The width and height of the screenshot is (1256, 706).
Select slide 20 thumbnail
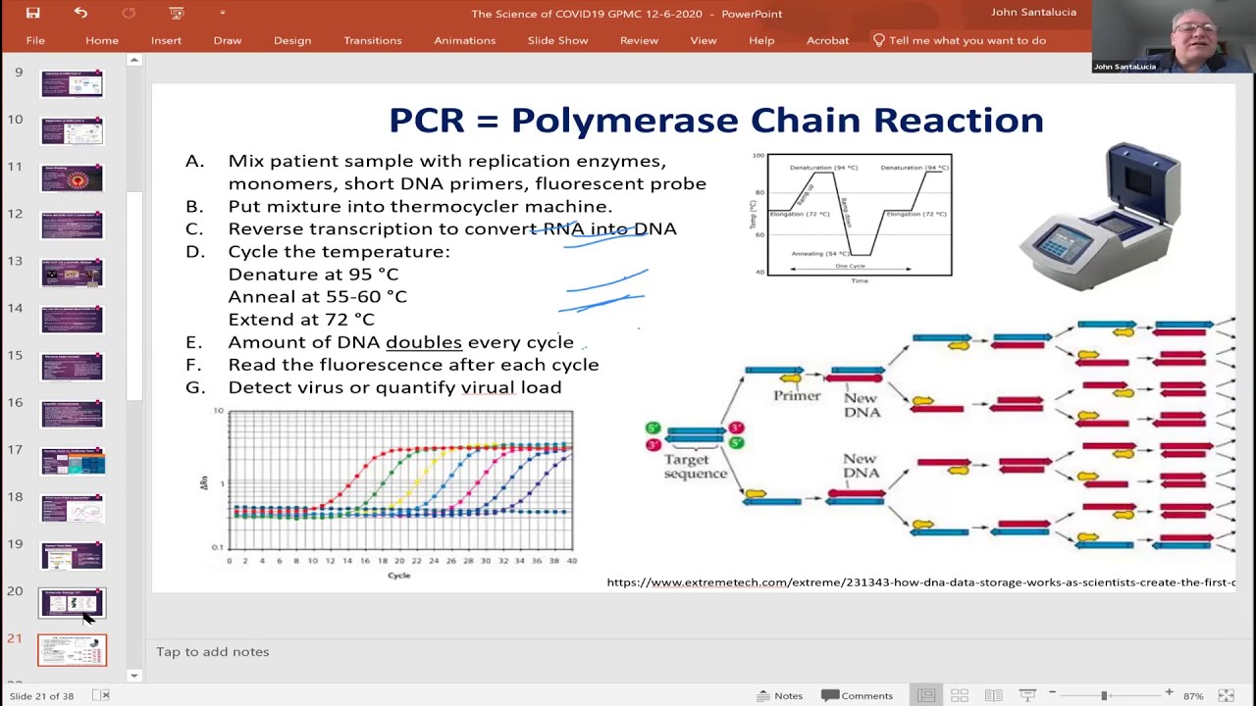[72, 603]
